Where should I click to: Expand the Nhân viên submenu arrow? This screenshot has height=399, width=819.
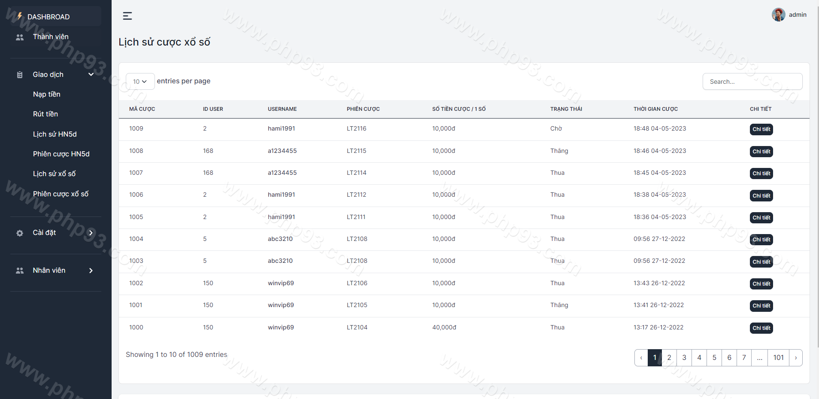click(91, 271)
